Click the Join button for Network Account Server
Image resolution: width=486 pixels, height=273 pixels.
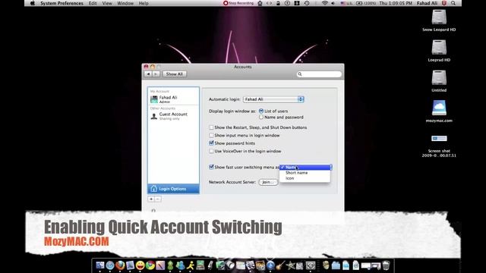point(268,182)
